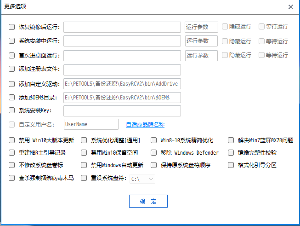Viewport: 300px width, 226px height.
Task: Enable 系统安装中运行 checkbox
Action: (x=11, y=41)
